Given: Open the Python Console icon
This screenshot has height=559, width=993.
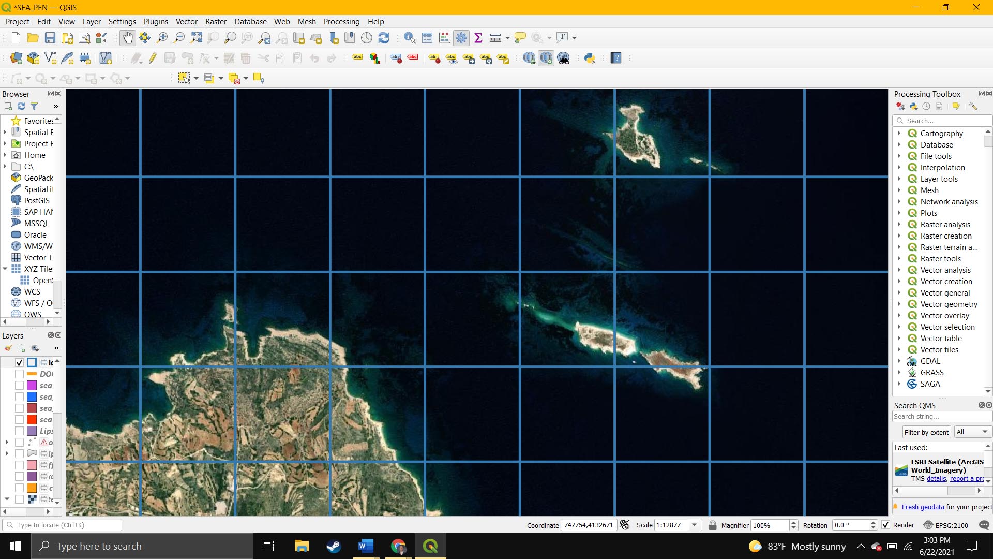Looking at the screenshot, I should tap(590, 58).
